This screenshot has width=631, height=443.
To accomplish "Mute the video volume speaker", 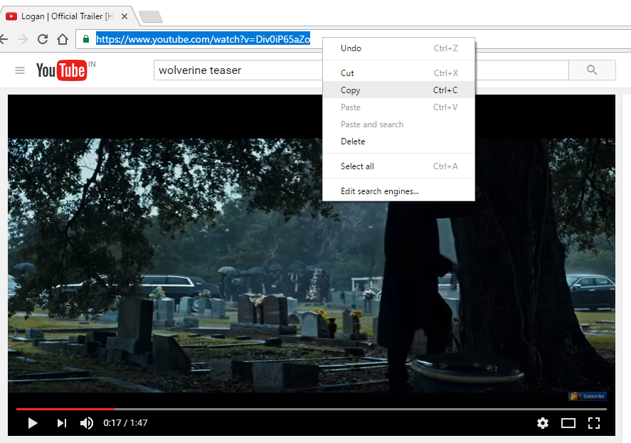I will click(87, 423).
